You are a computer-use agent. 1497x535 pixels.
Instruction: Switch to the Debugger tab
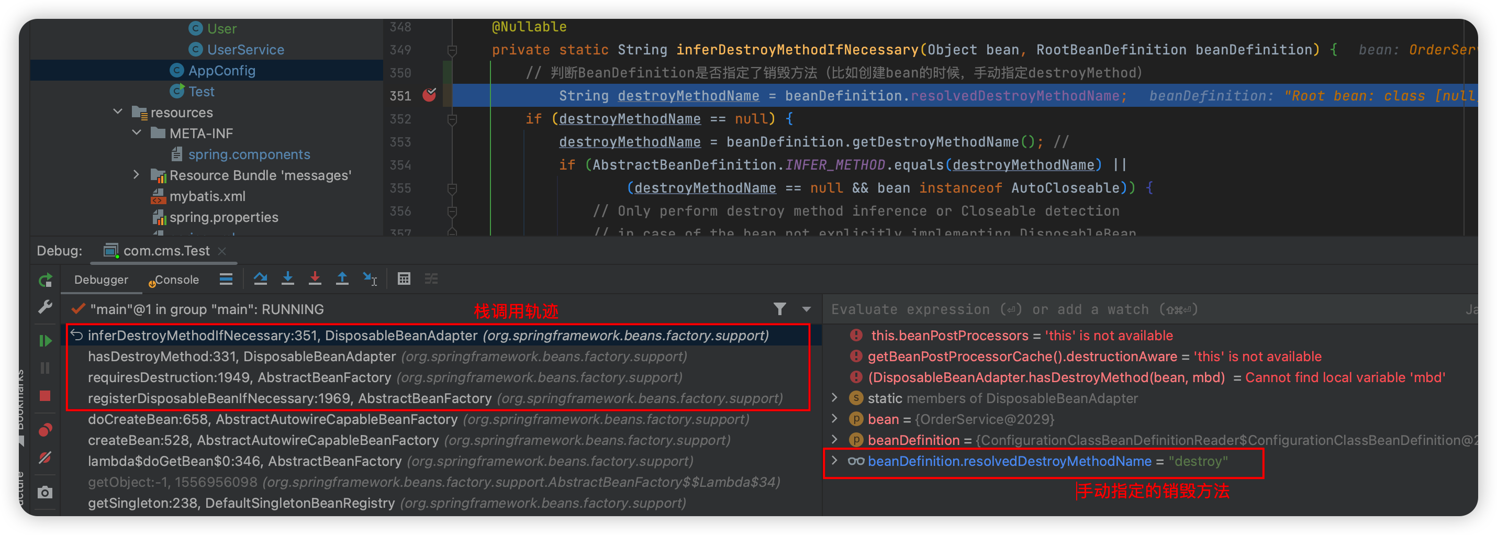pos(101,280)
